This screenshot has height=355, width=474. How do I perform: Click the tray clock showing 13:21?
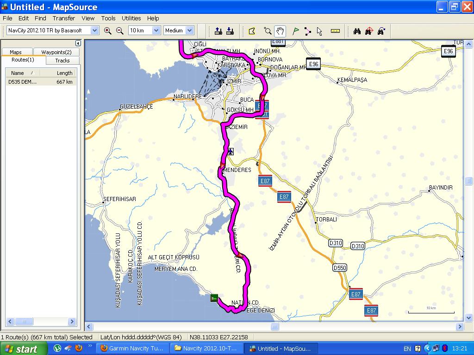[x=460, y=349]
